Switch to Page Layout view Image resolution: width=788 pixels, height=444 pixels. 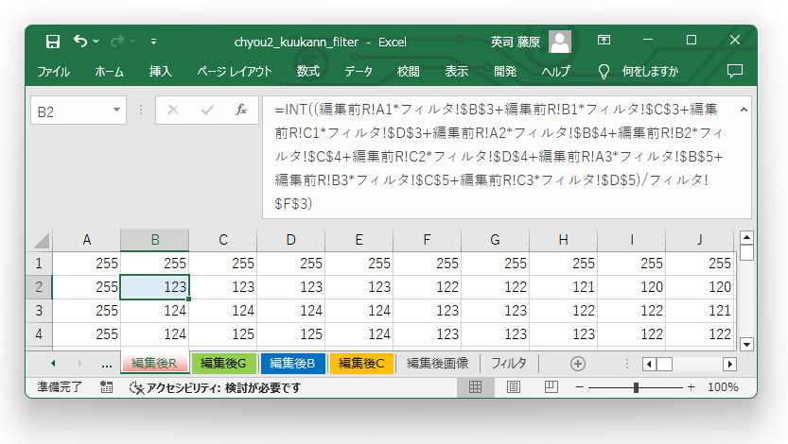tap(513, 387)
